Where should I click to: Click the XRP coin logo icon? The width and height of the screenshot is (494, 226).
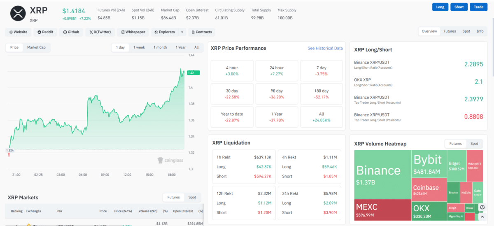point(17,13)
